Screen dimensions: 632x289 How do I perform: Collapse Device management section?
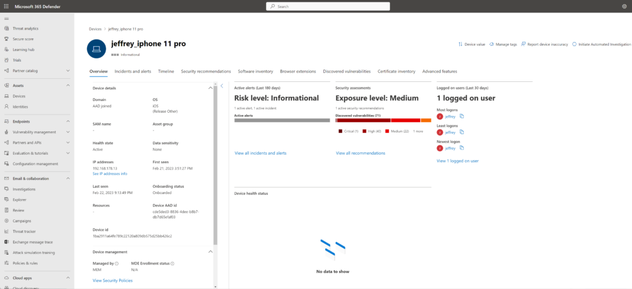coord(210,251)
